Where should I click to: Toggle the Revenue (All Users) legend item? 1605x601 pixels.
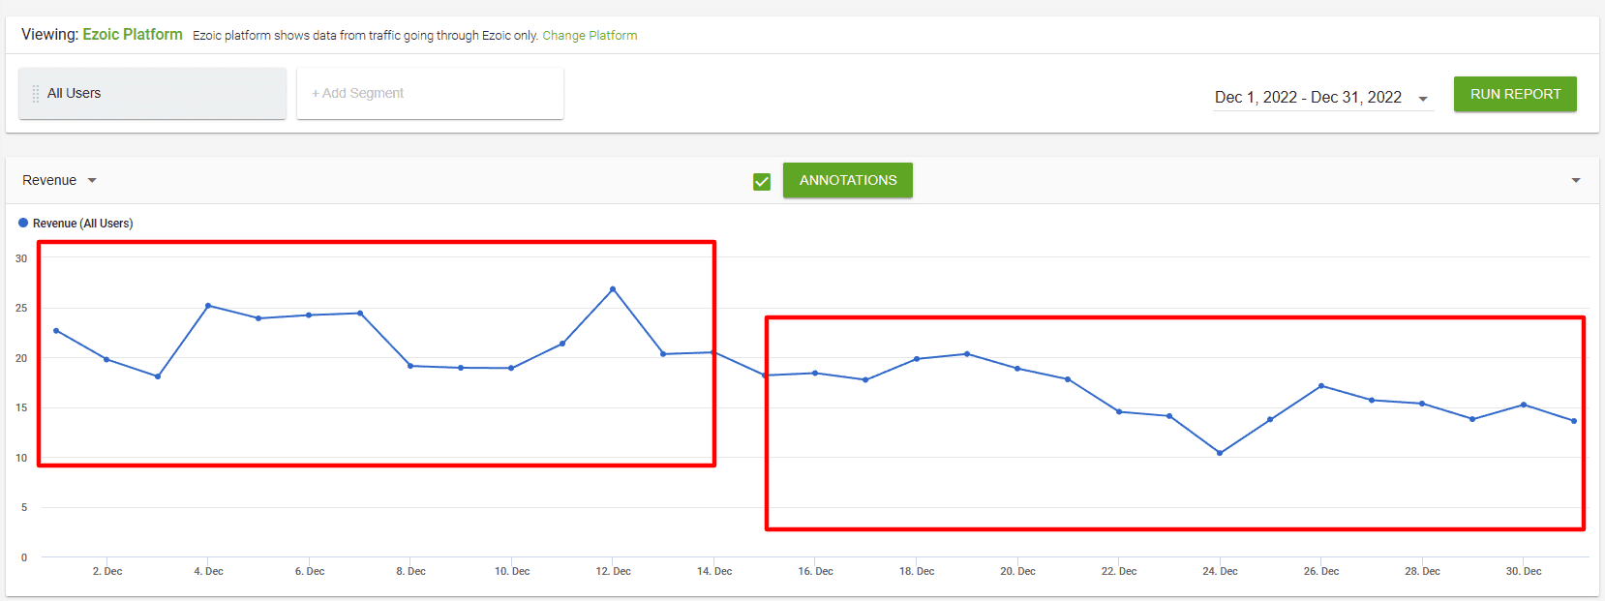pos(76,223)
